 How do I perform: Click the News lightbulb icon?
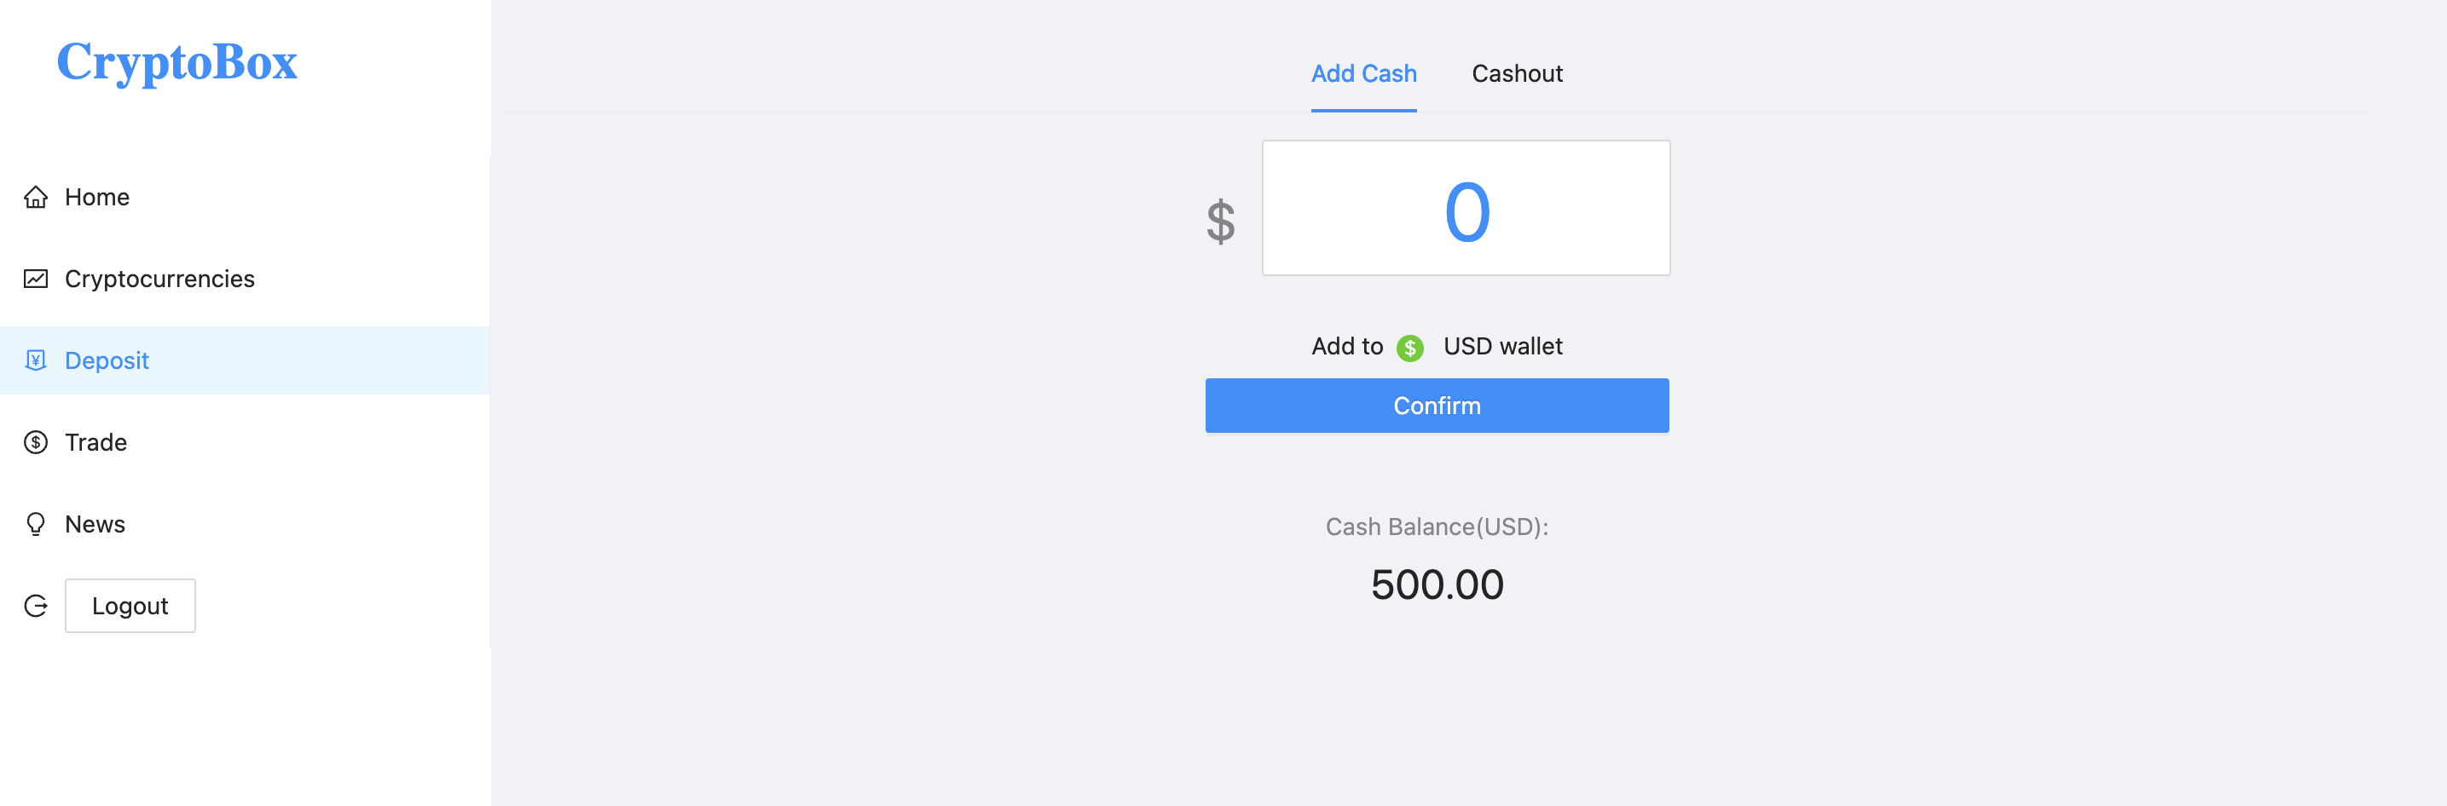click(36, 524)
